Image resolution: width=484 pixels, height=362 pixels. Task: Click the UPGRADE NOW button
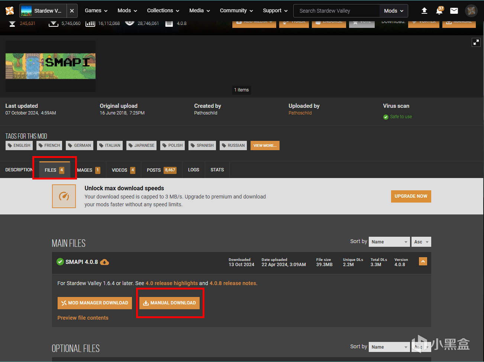click(411, 196)
